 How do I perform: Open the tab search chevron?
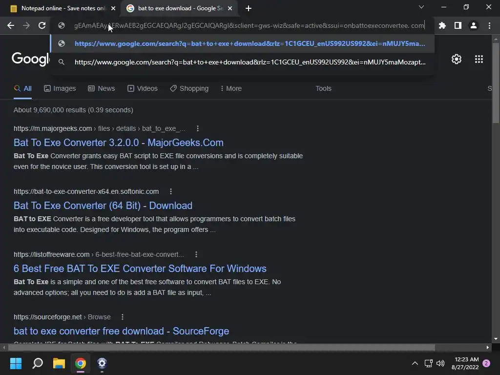tap(421, 7)
